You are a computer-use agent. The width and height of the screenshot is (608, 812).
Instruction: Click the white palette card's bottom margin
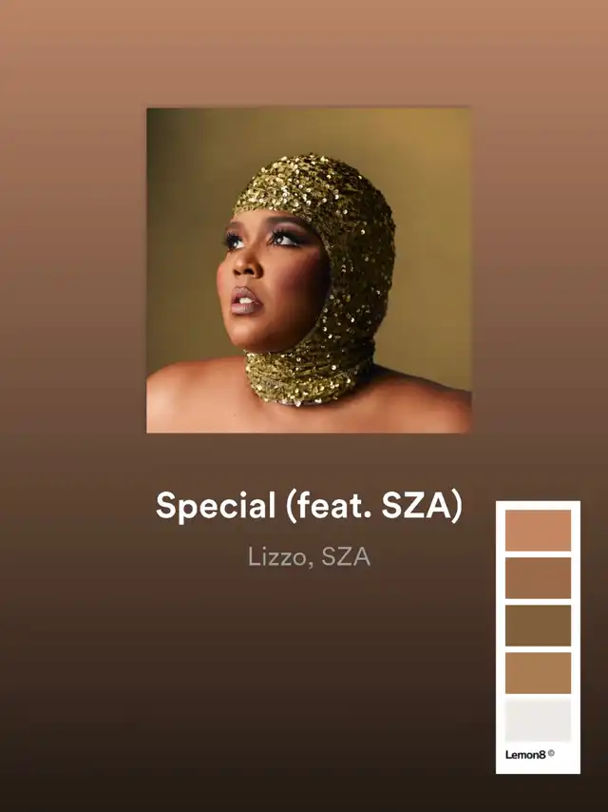tap(538, 767)
